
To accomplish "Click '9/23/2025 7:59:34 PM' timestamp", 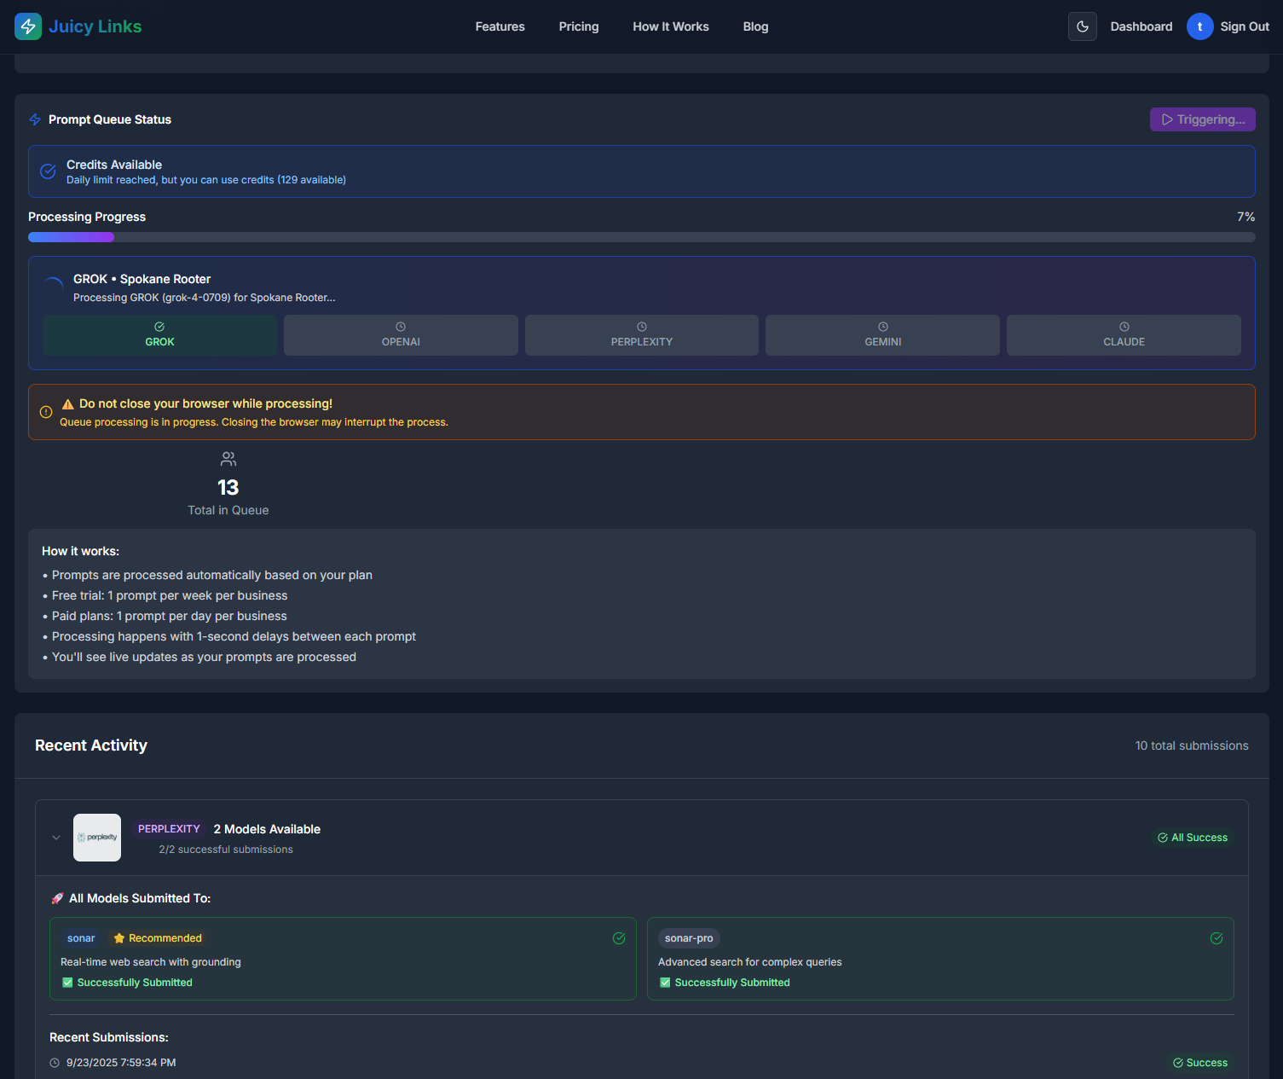I will point(121,1063).
